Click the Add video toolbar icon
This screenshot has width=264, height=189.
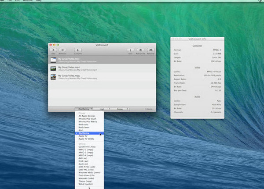point(53,50)
